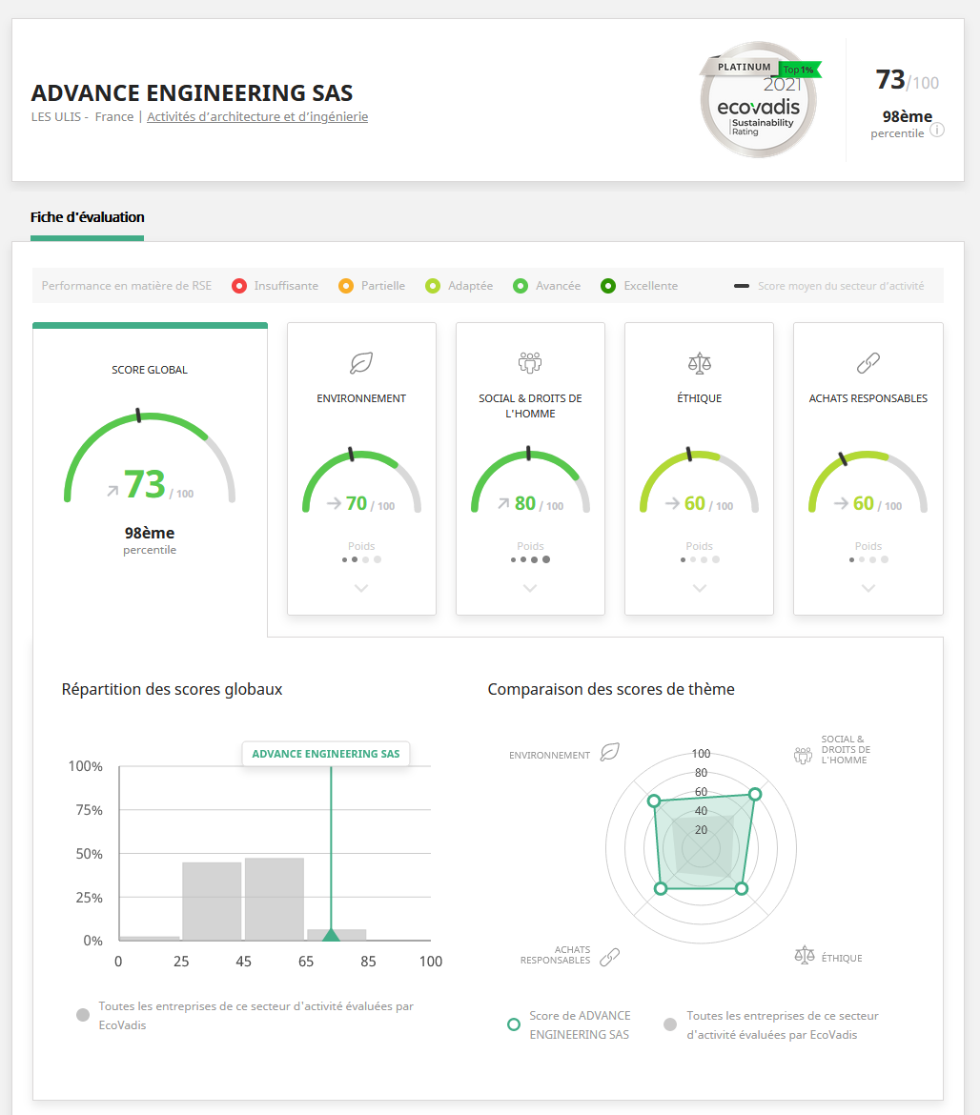
Task: Expand the Environnement card chevron
Action: (361, 588)
